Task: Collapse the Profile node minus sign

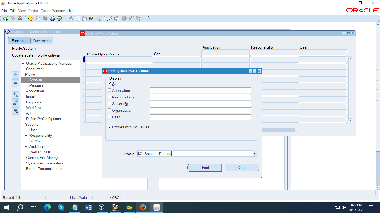Action: pos(23,75)
